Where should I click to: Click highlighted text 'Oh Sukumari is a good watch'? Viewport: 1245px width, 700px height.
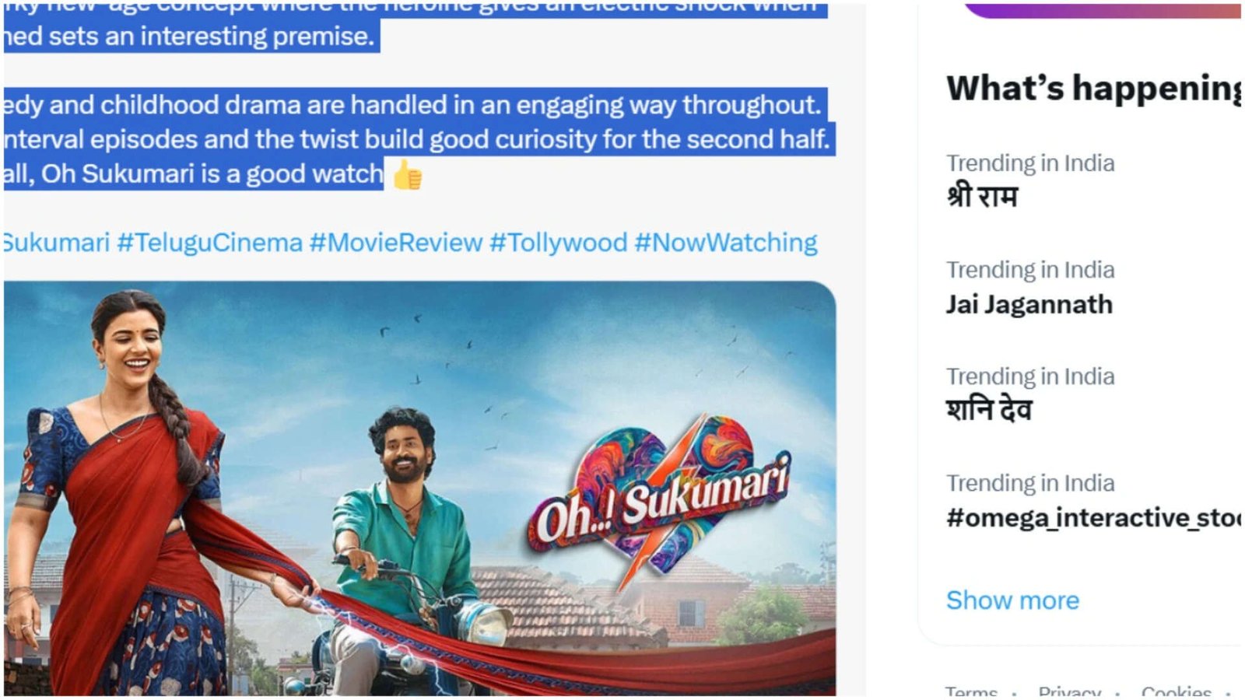tap(212, 173)
